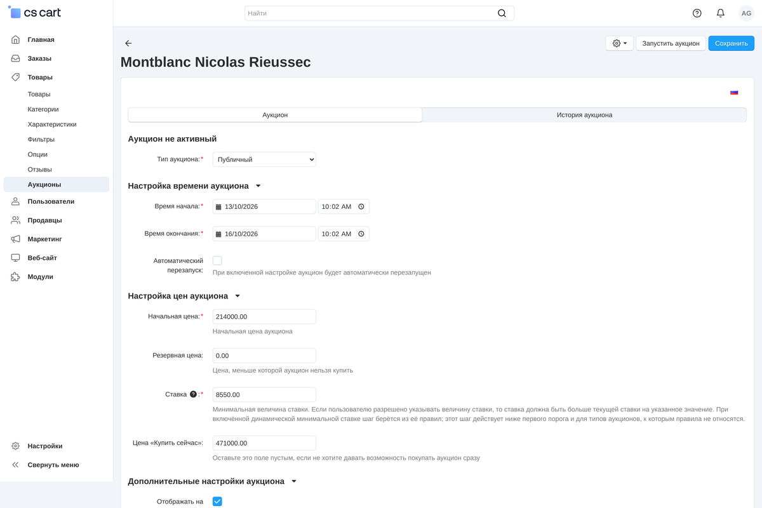Open the help question mark icon
The width and height of the screenshot is (762, 508).
tap(697, 13)
